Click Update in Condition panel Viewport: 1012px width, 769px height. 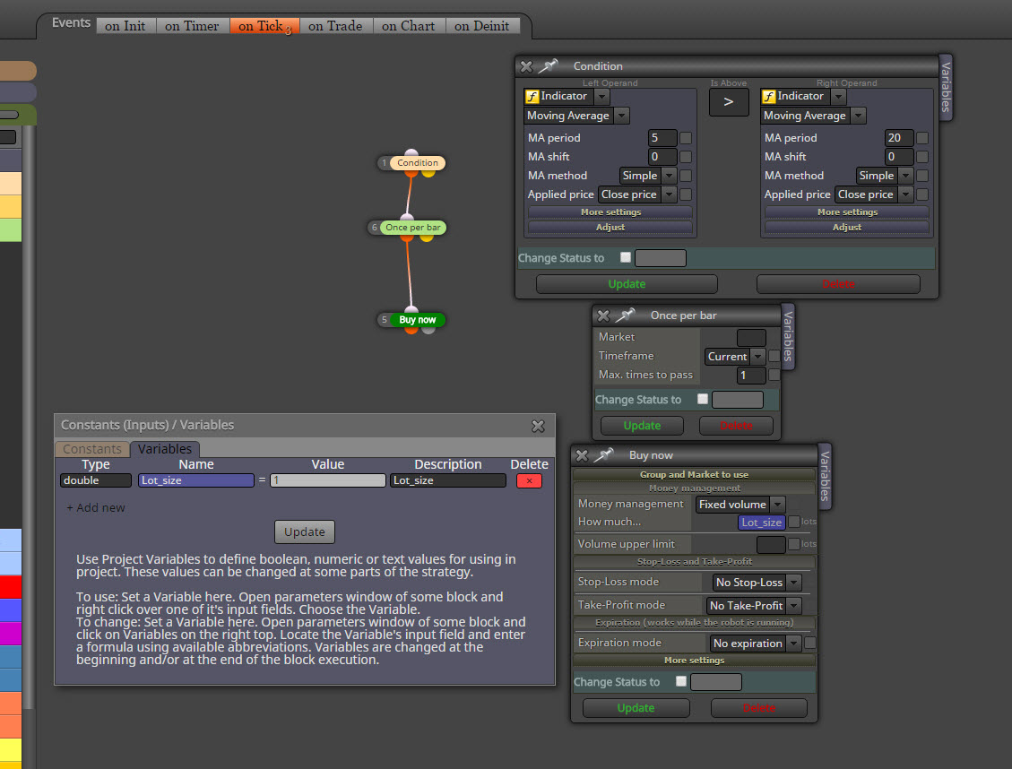click(627, 284)
